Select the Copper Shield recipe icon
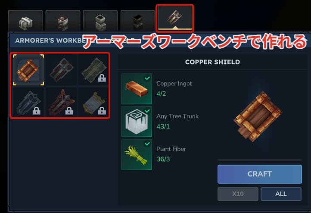Viewport: 311px width, 213px height. [x=28, y=70]
